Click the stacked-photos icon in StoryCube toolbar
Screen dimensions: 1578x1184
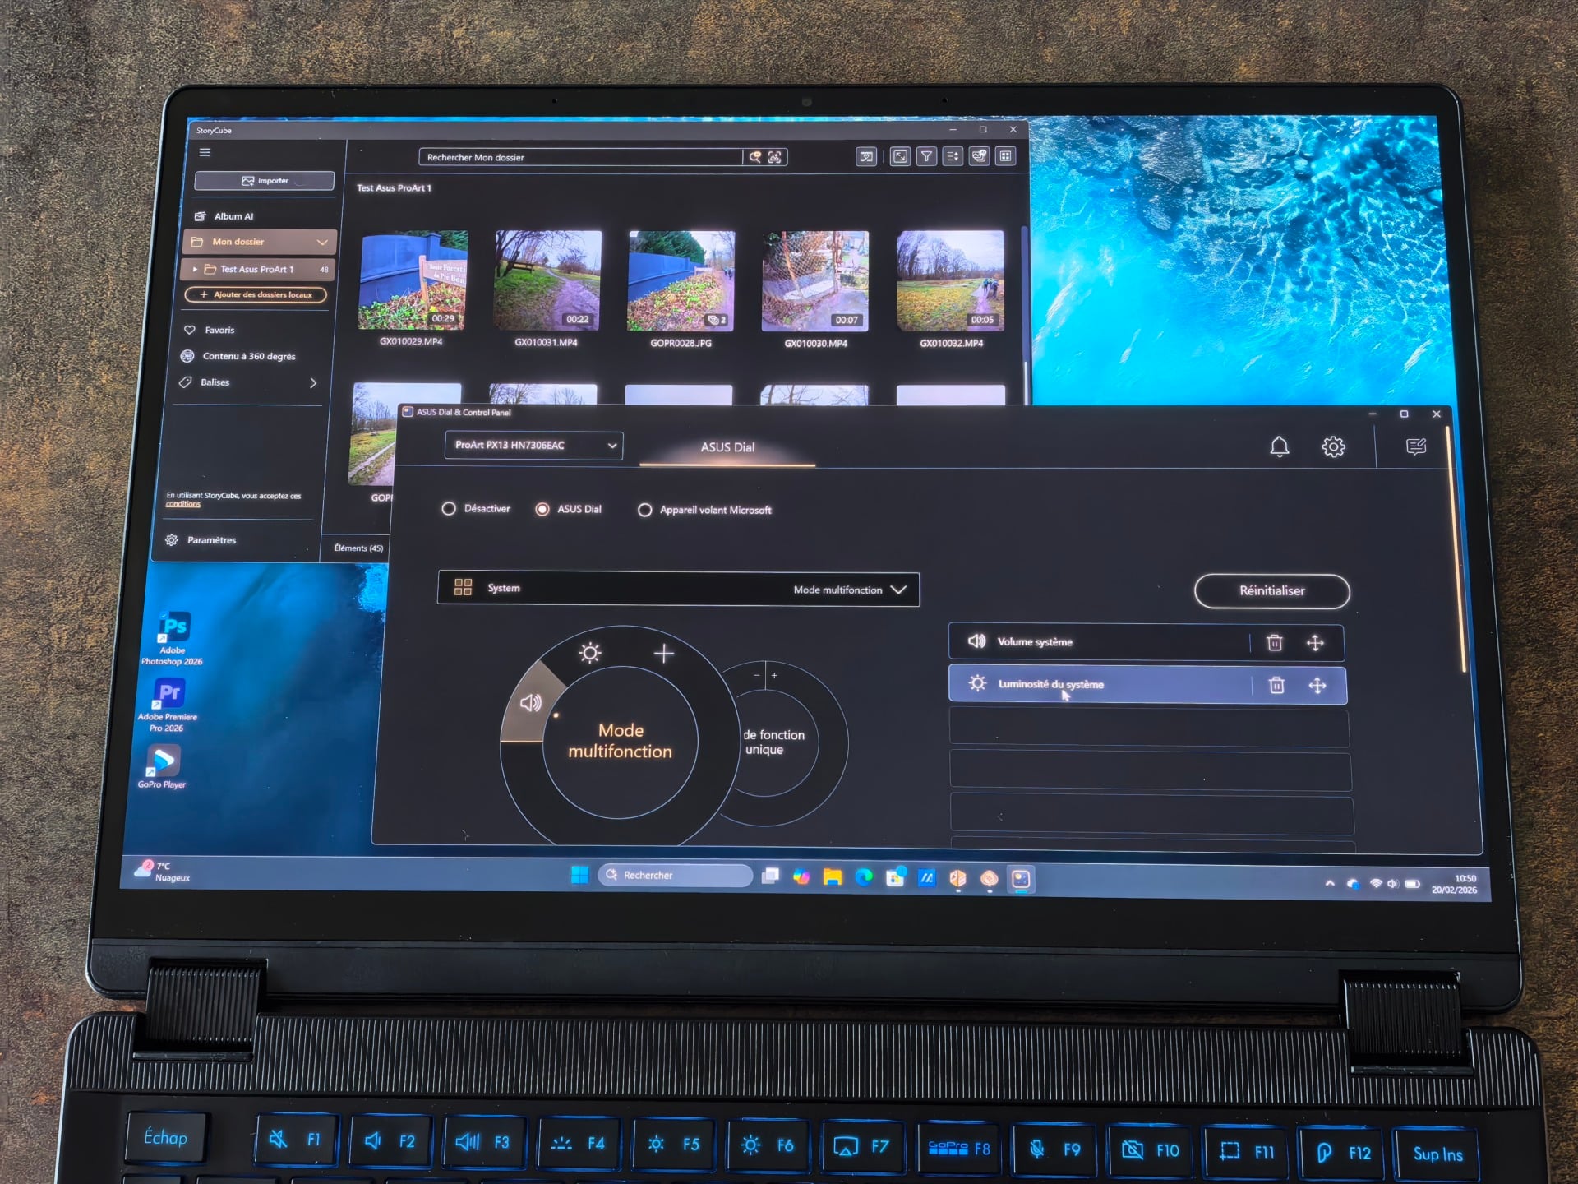pyautogui.click(x=979, y=156)
